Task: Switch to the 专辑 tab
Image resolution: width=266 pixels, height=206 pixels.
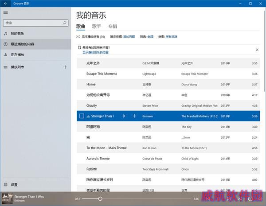Action: click(x=113, y=27)
